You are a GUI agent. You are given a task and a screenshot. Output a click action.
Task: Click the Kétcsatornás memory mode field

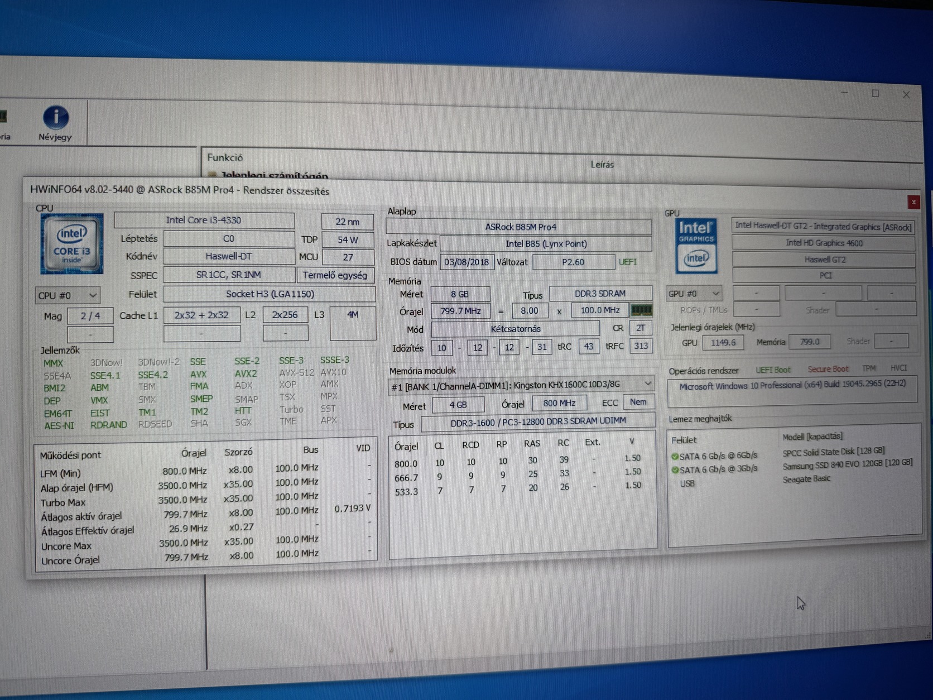[516, 329]
